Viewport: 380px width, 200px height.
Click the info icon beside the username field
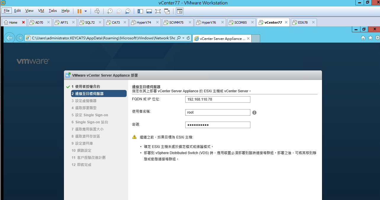(x=254, y=112)
